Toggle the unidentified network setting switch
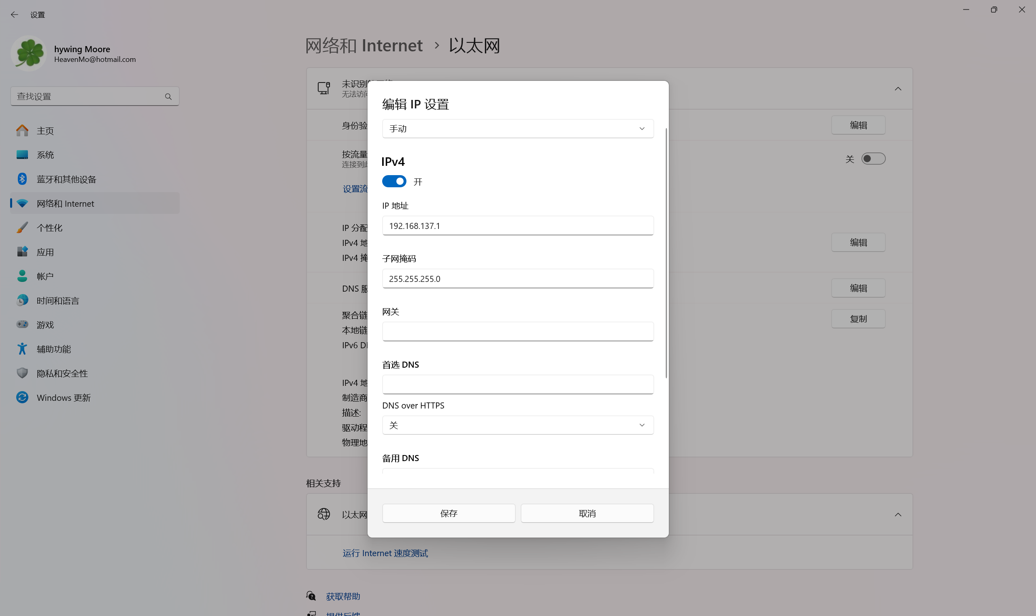 (x=898, y=89)
